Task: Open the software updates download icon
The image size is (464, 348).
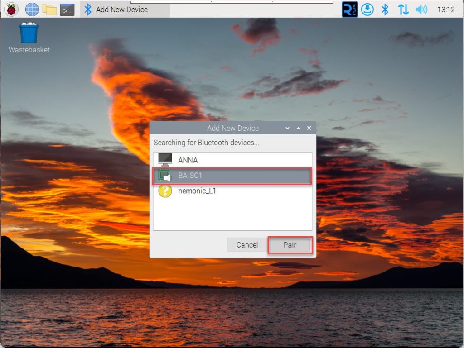Action: pos(367,10)
